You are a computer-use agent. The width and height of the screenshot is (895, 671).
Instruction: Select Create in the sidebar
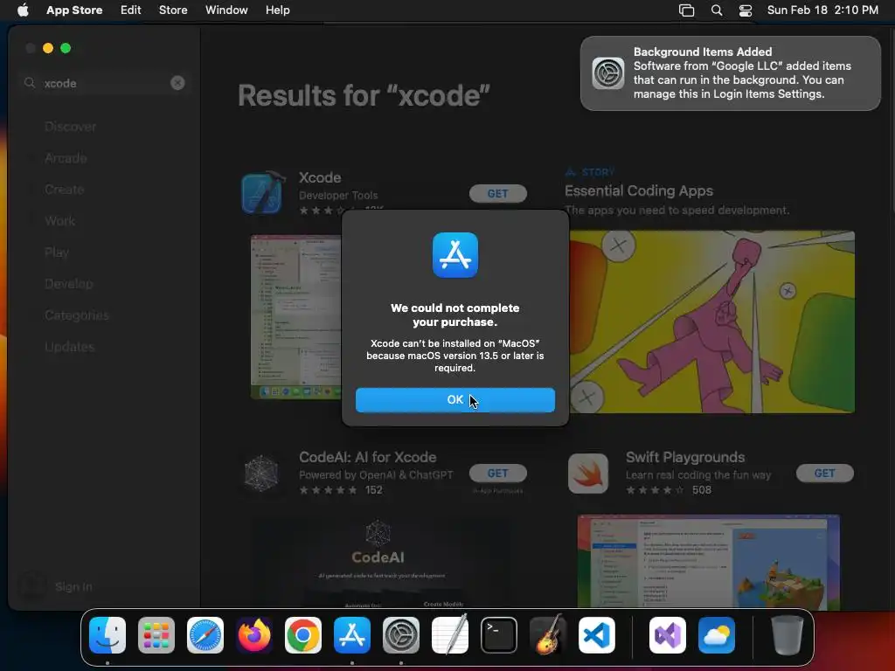[x=64, y=190]
